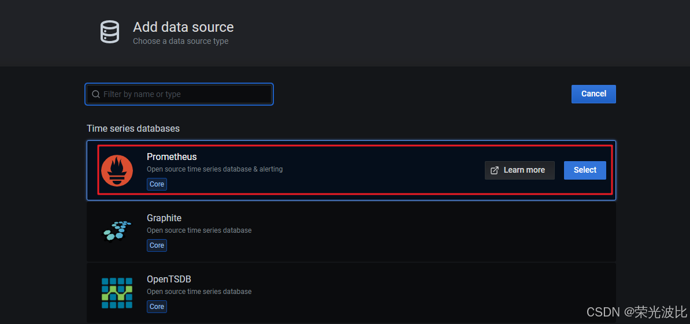Click the OpenTSDB grid logo
This screenshot has height=324, width=690.
click(117, 293)
